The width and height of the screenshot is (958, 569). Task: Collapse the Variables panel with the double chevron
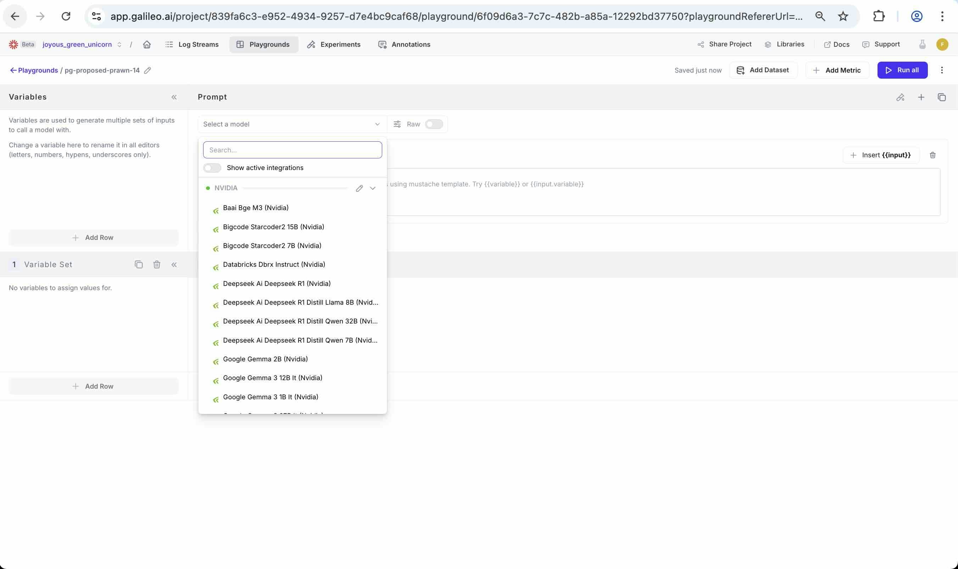(174, 97)
